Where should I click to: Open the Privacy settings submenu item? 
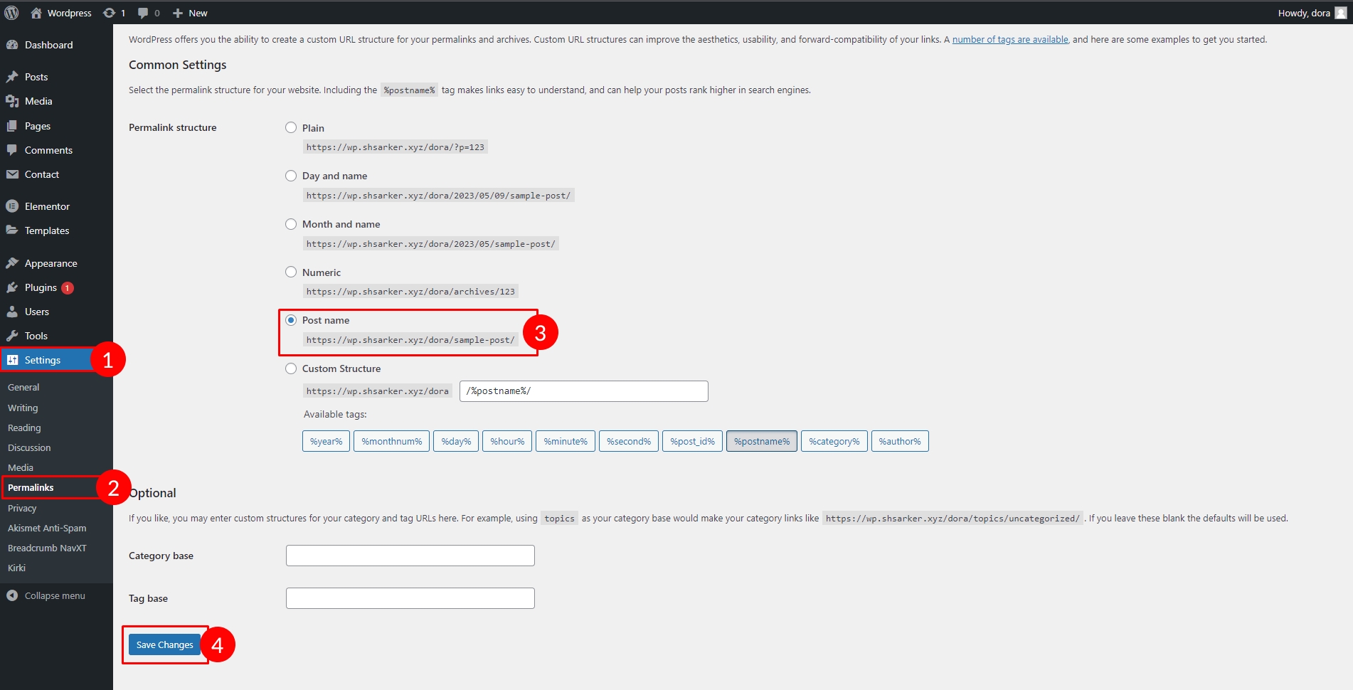[x=22, y=508]
